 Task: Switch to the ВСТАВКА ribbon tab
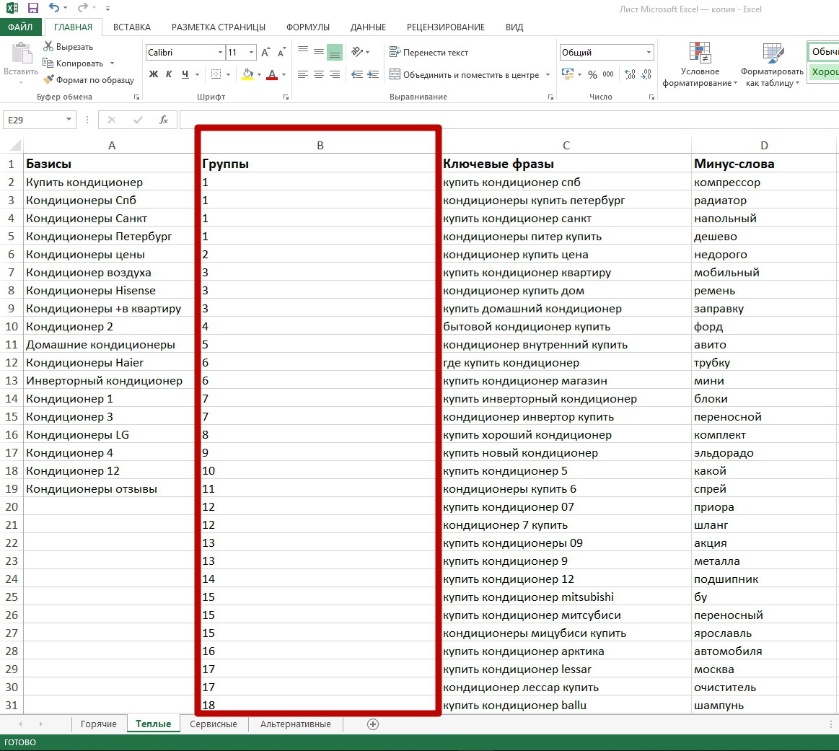pyautogui.click(x=131, y=27)
